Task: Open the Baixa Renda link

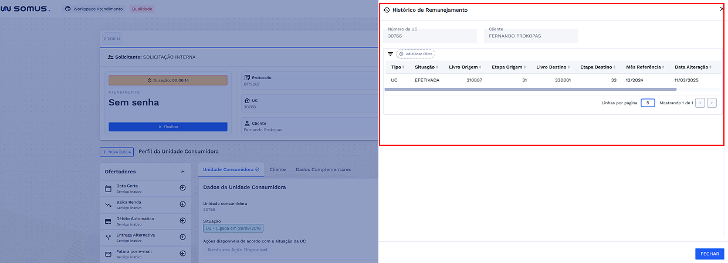Action: point(128,202)
